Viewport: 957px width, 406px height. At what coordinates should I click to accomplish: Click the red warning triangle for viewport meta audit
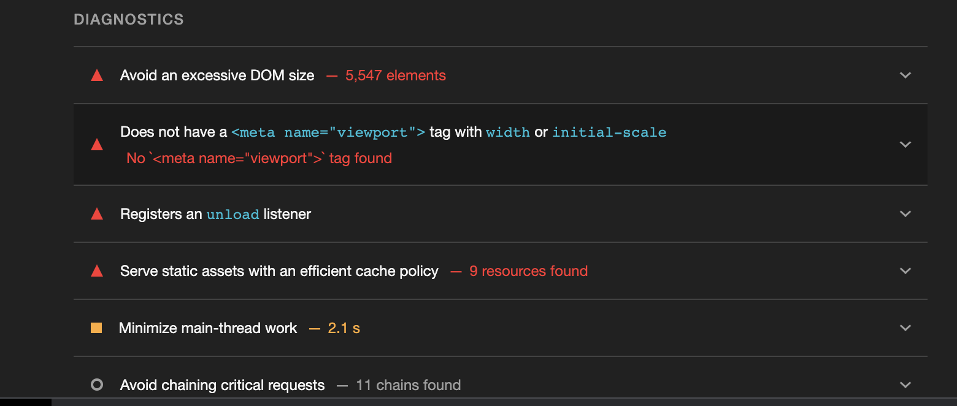click(96, 145)
